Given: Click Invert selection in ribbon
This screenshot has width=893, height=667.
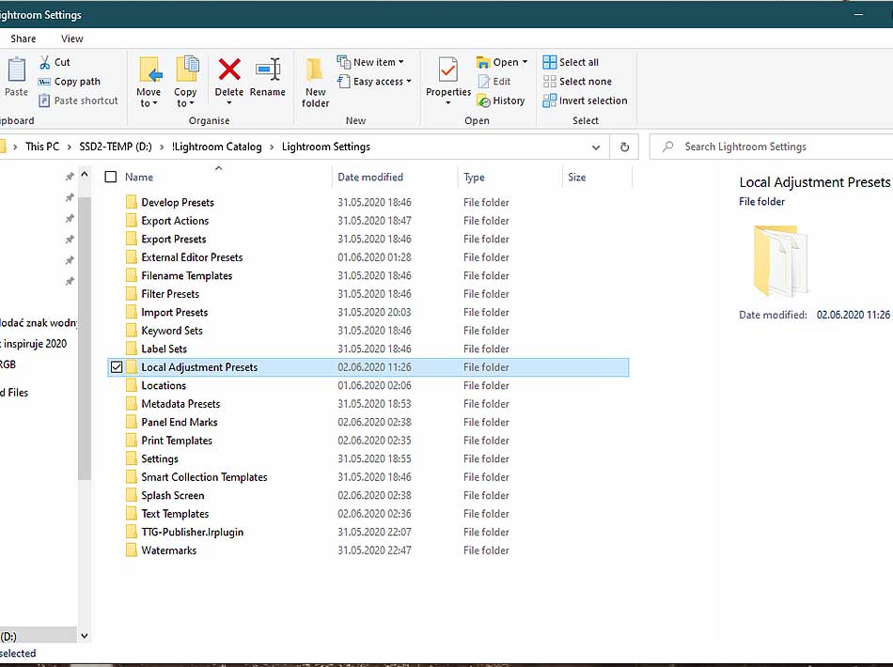Looking at the screenshot, I should (x=586, y=101).
